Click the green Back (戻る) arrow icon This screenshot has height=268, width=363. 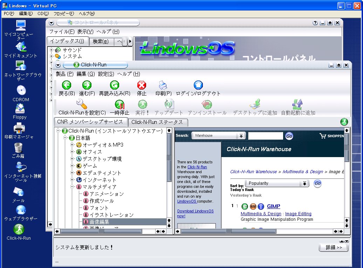67,85
